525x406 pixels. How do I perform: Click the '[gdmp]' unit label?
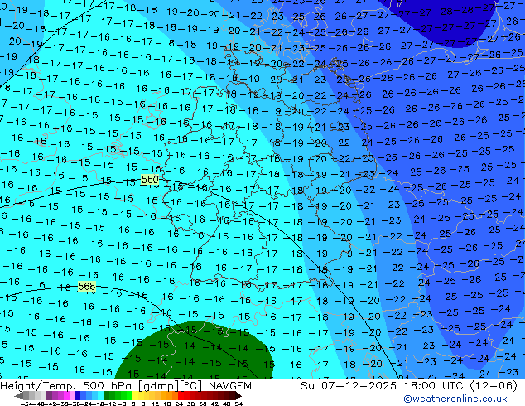tap(157, 386)
